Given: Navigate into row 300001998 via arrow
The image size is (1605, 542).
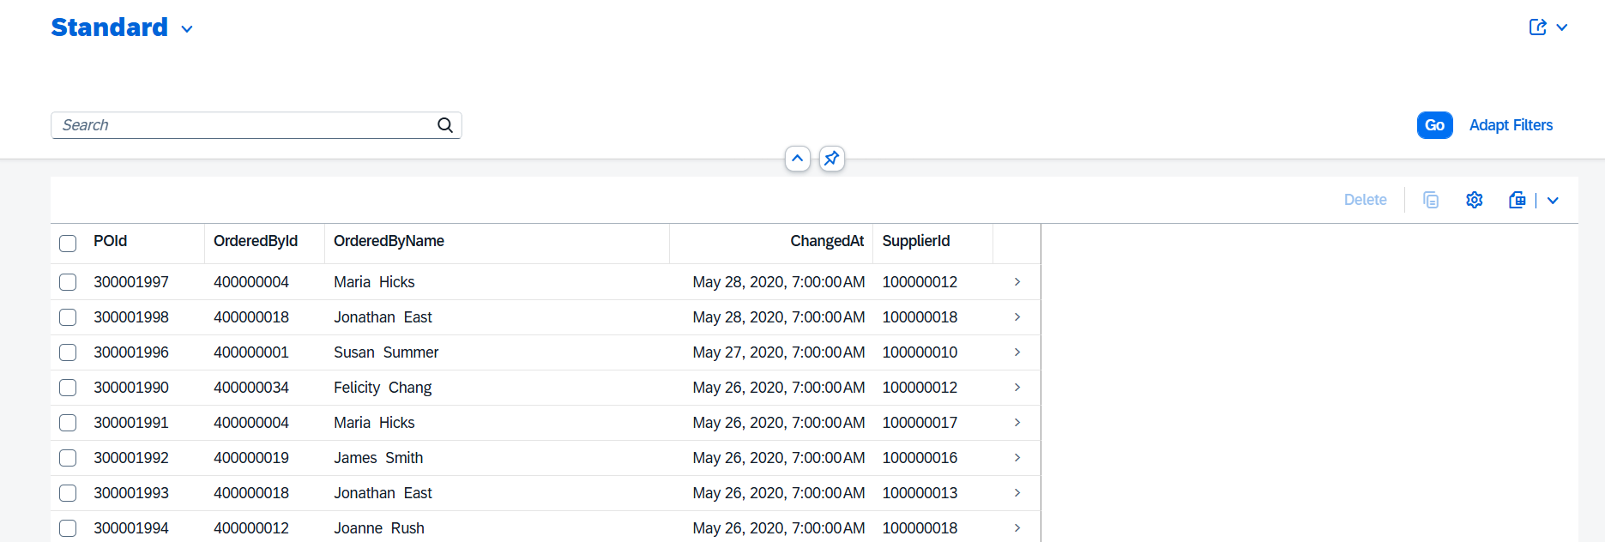Looking at the screenshot, I should click(x=1017, y=317).
